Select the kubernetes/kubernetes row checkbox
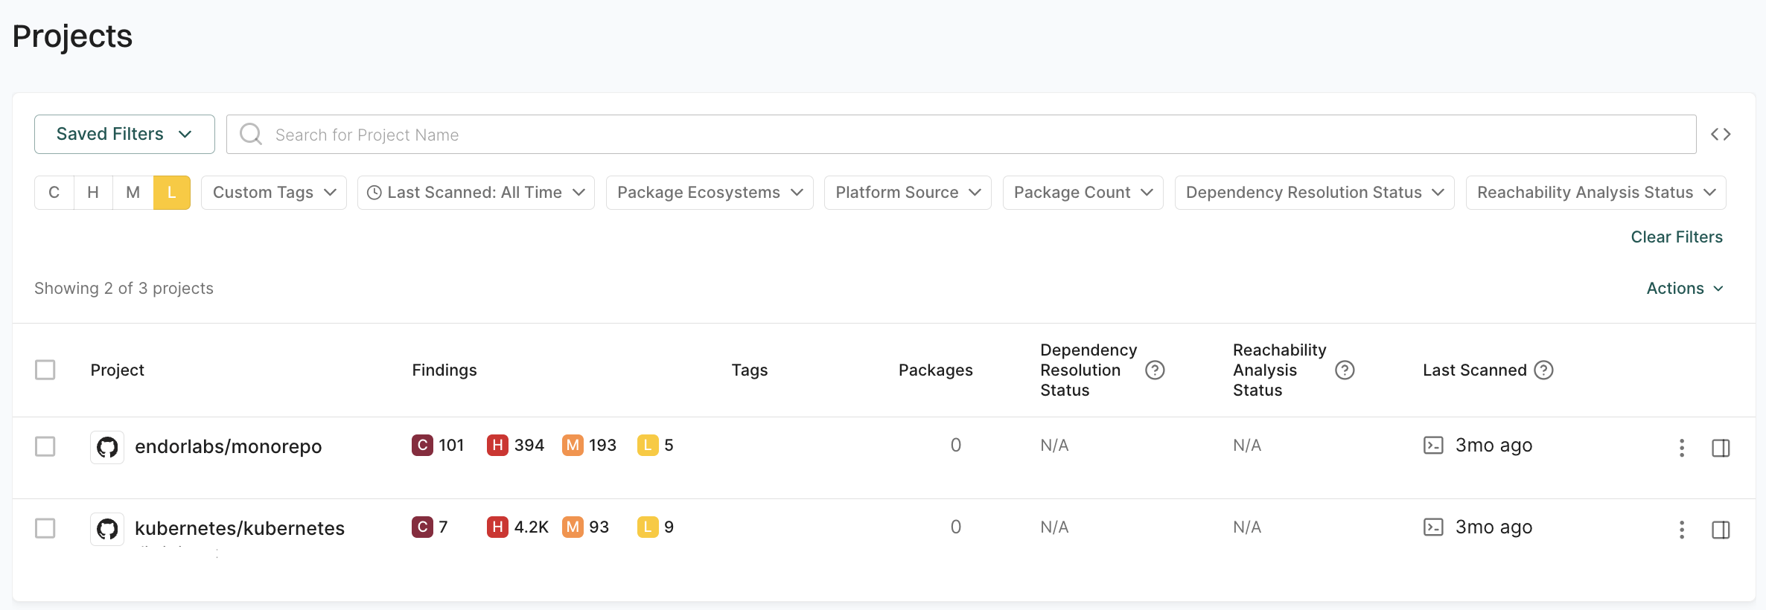Screen dimensions: 1766x610 tap(45, 528)
